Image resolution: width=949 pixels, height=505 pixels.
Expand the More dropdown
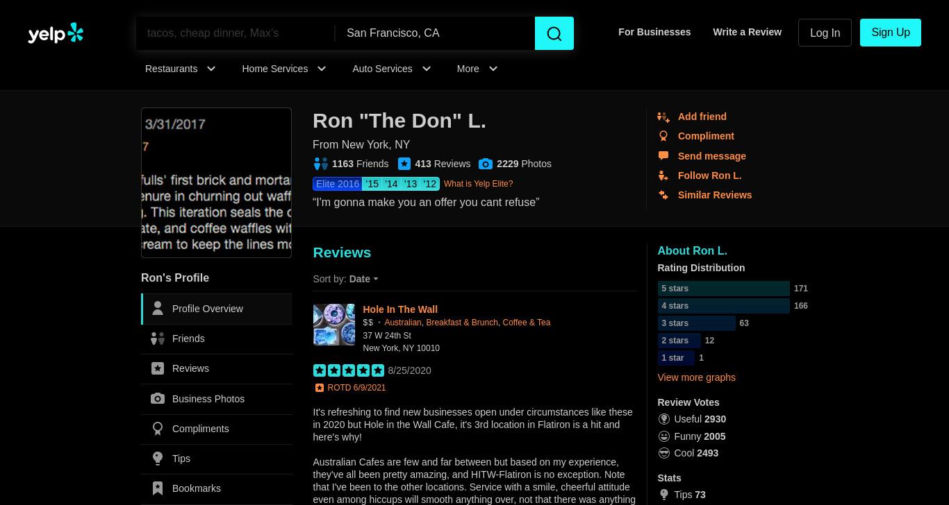tap(477, 69)
